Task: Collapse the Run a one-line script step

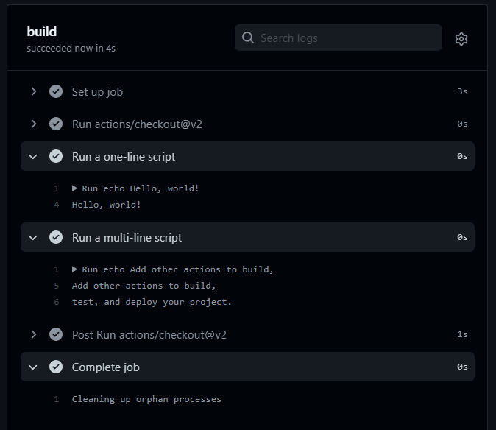Action: [33, 157]
